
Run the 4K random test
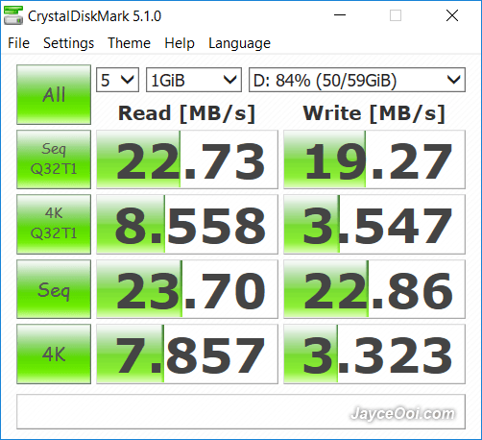click(54, 354)
